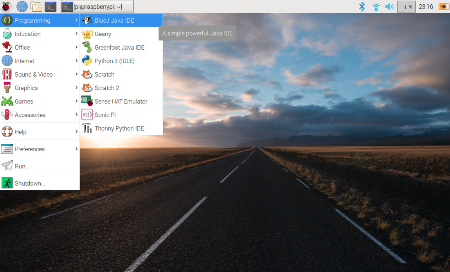This screenshot has width=450, height=272.
Task: Launch Thonny Python IDE
Action: [121, 128]
